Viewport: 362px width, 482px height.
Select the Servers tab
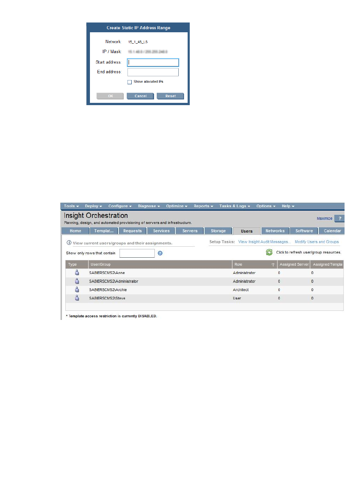[x=190, y=231]
